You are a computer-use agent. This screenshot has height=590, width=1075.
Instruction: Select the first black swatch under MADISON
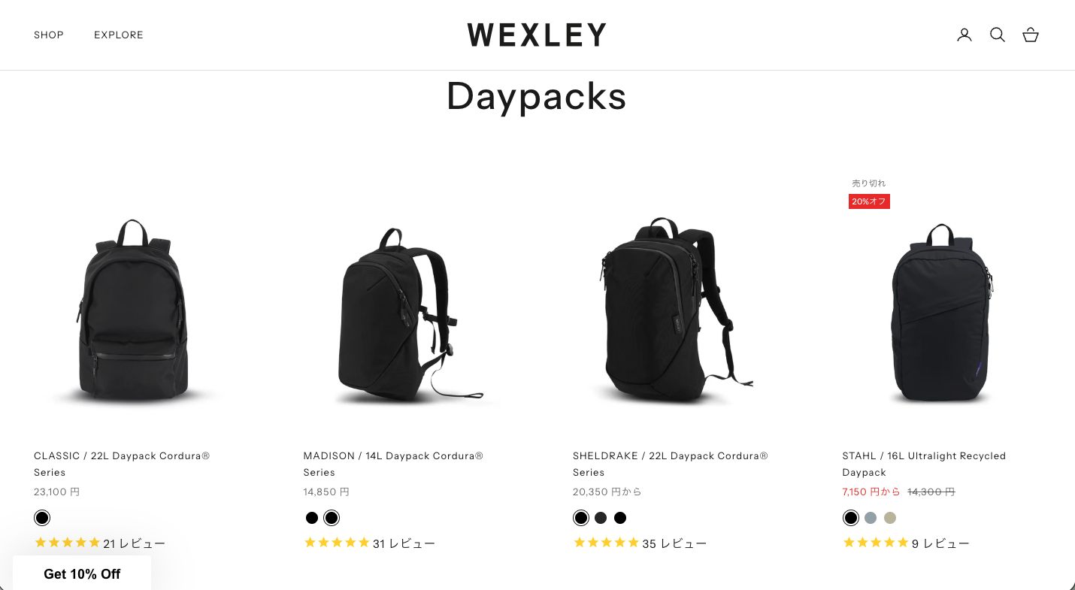tap(312, 518)
